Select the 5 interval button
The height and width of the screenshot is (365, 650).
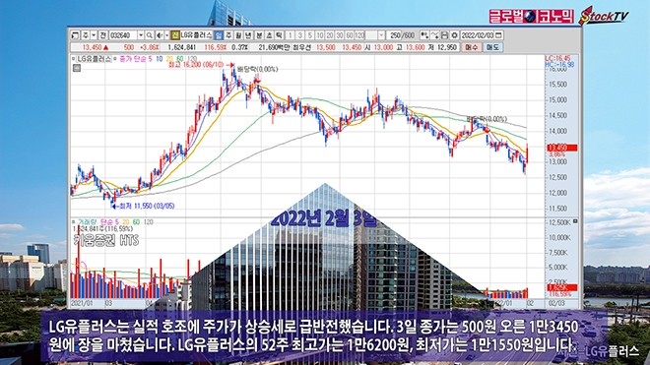coord(309,35)
